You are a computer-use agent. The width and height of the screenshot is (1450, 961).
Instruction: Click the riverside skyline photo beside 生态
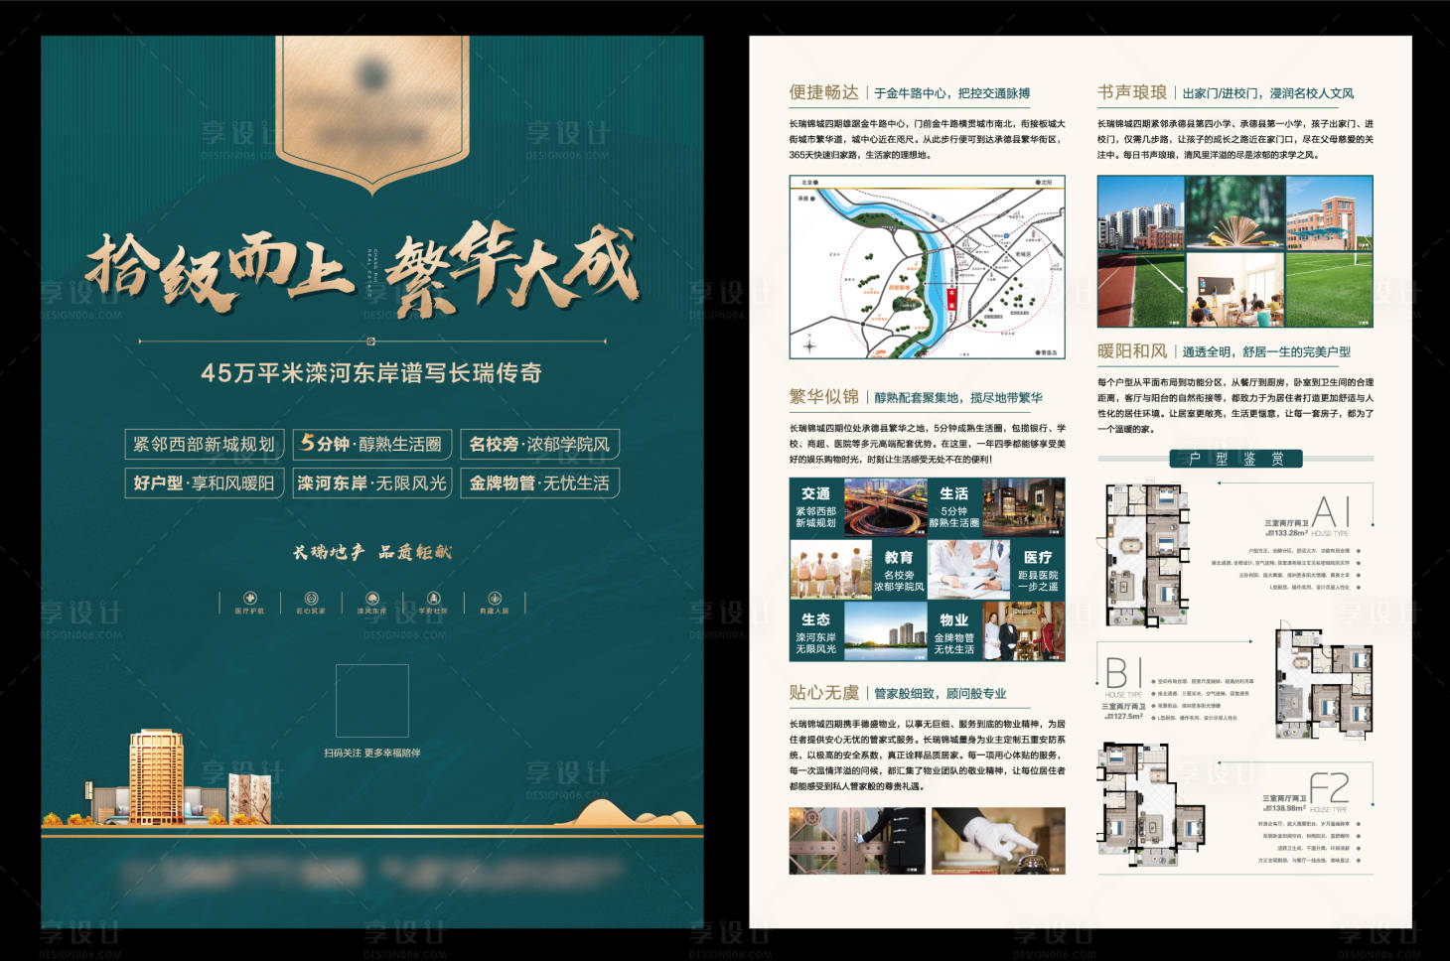click(885, 630)
